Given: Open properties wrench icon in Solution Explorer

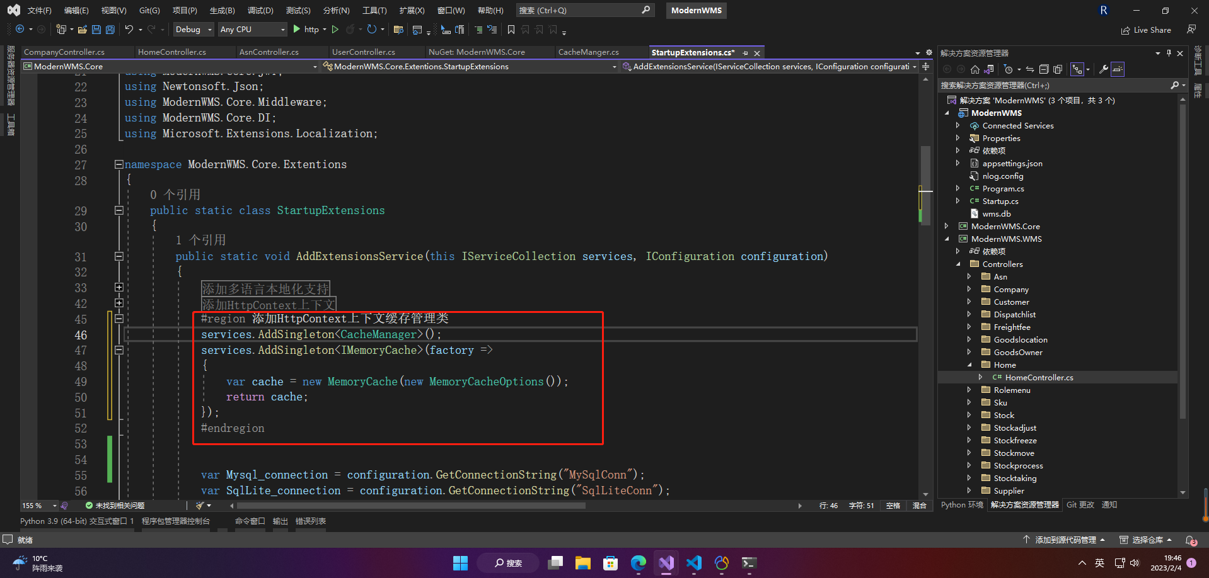Looking at the screenshot, I should click(x=1104, y=69).
